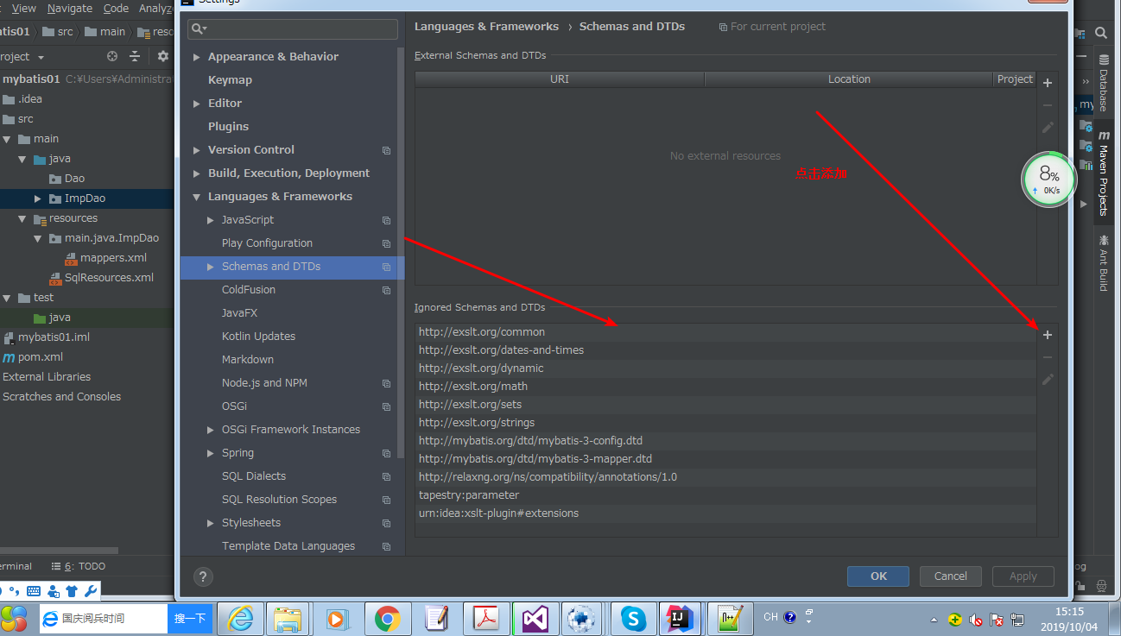Screen dimensions: 1121x636
Task: Select tapestry:parameter list entry
Action: click(725, 494)
